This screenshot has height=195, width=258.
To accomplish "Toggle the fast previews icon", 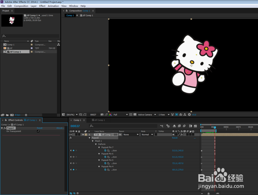I will click(176, 115).
